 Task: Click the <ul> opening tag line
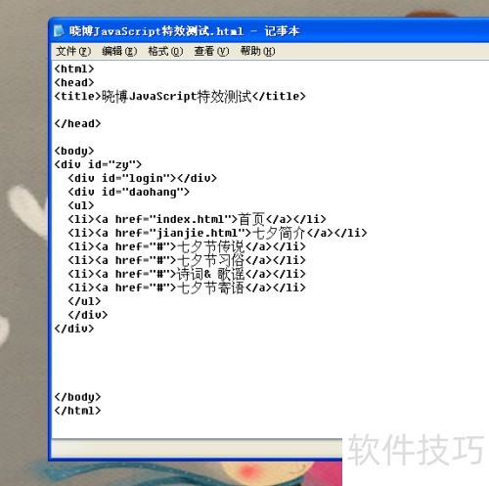(81, 205)
